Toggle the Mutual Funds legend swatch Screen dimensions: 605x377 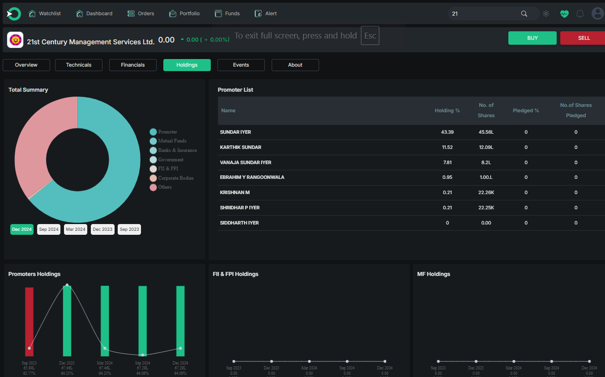(153, 141)
